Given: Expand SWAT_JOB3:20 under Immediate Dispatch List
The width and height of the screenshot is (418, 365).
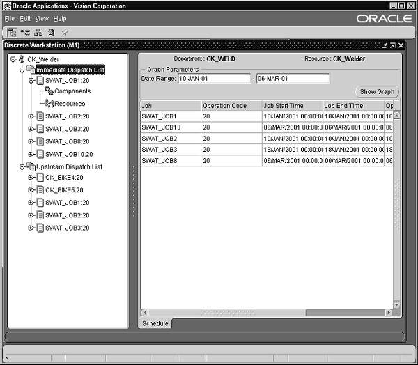Looking at the screenshot, I should point(31,129).
